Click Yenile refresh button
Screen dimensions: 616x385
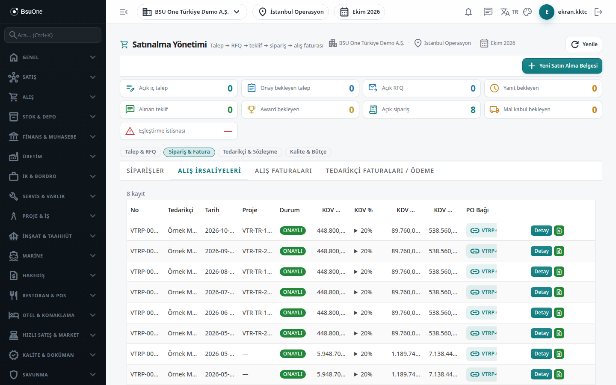click(x=584, y=44)
